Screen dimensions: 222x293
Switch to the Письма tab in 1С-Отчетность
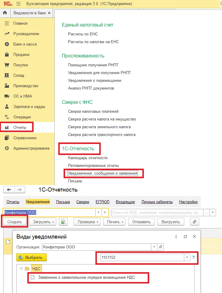click(x=63, y=202)
